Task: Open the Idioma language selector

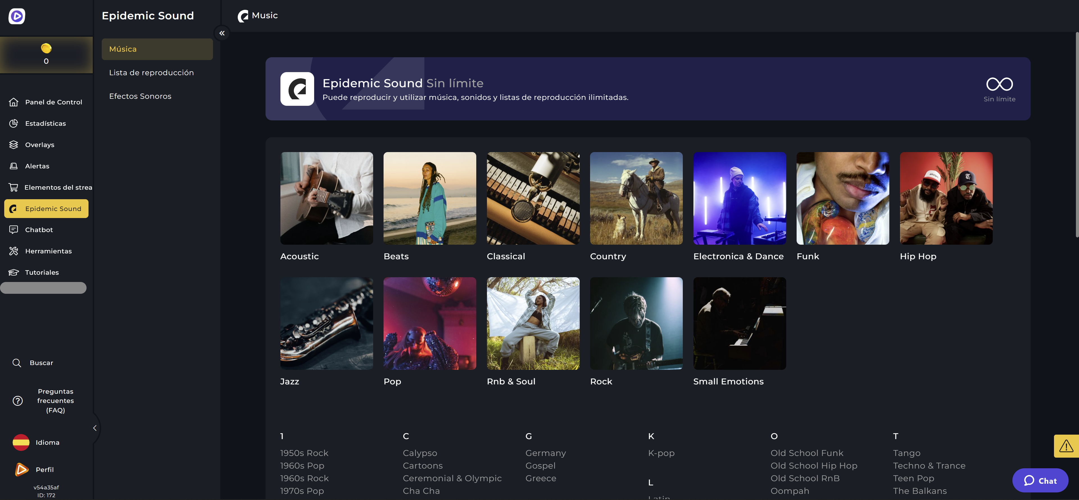Action: tap(48, 443)
